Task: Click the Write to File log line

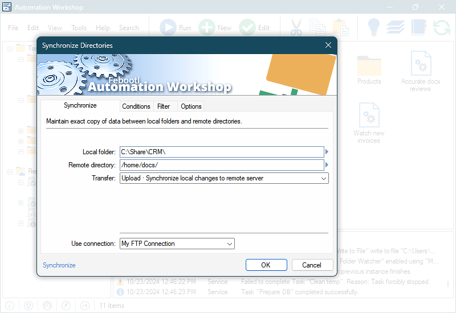Action: pyautogui.click(x=386, y=251)
